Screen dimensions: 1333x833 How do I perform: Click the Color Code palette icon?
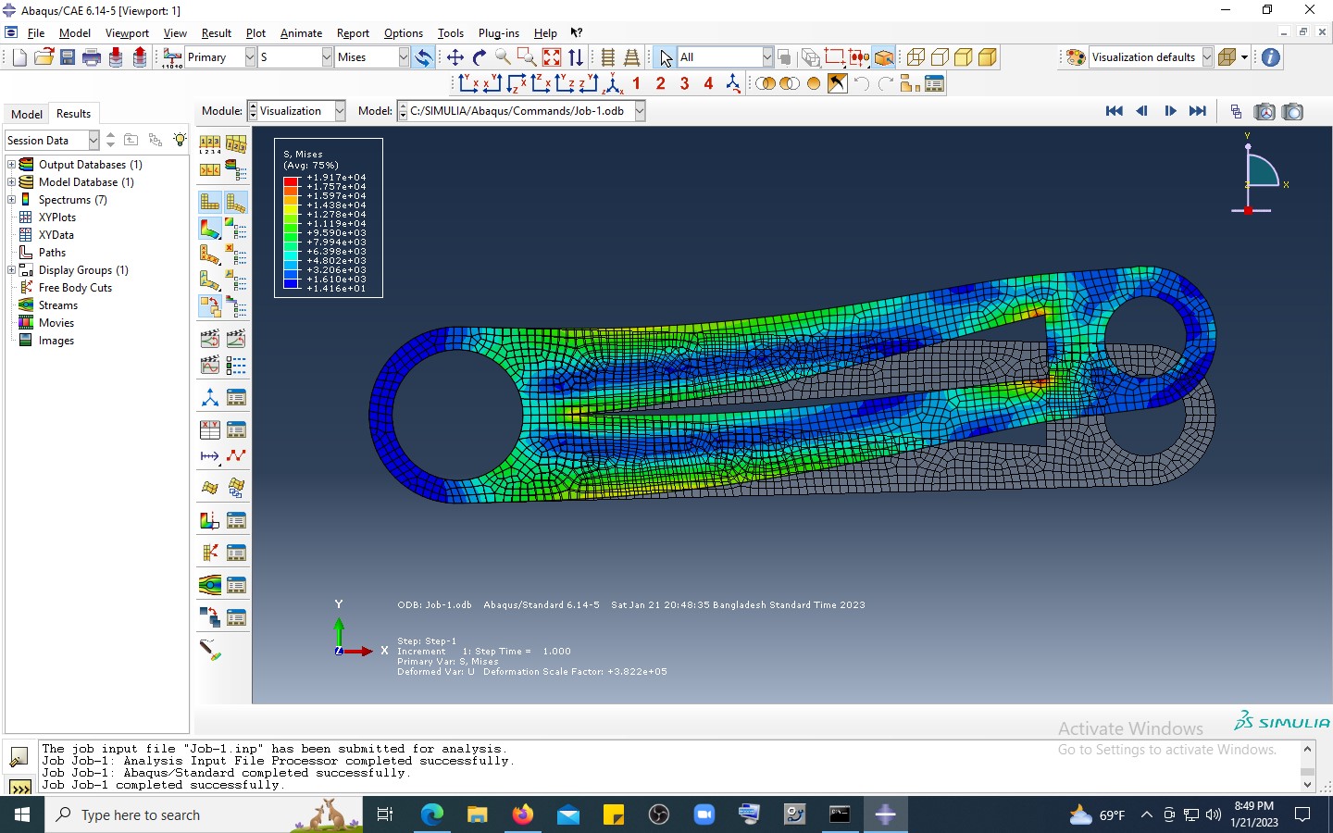click(x=1076, y=57)
